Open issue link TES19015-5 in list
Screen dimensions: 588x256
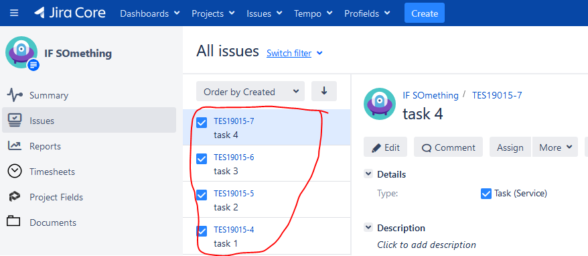click(234, 193)
